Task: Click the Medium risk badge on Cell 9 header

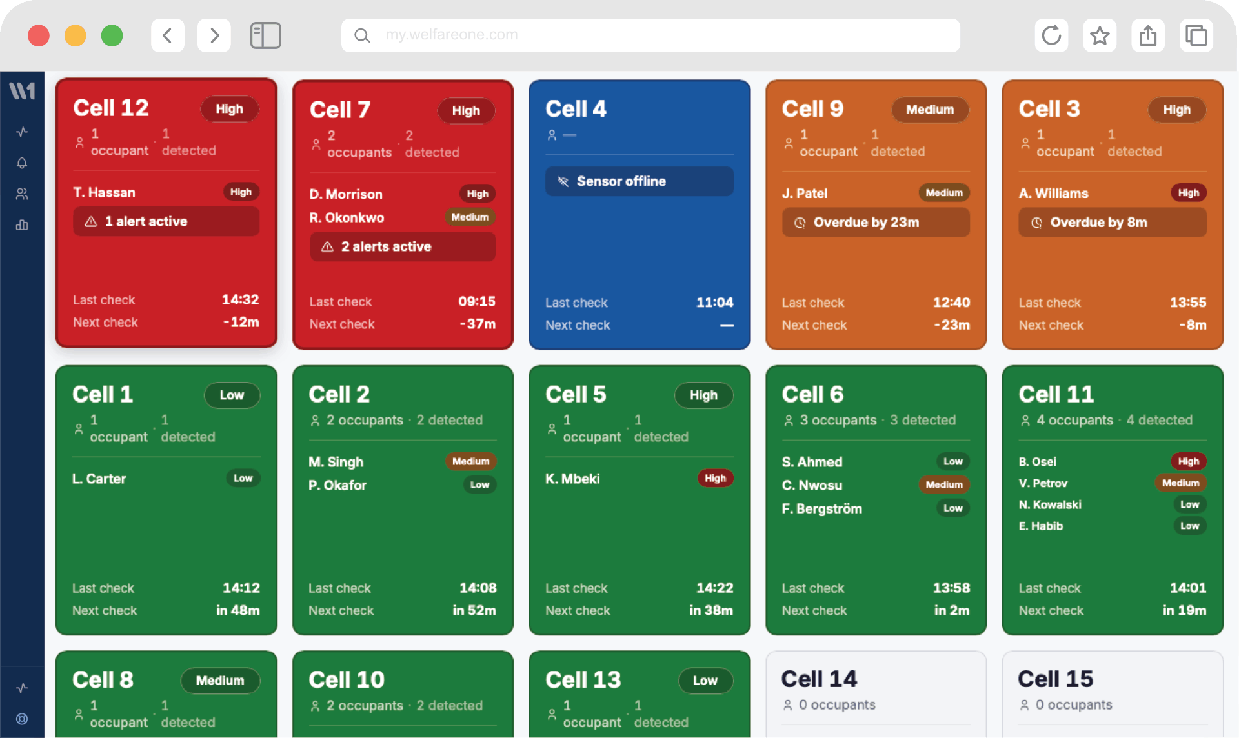Action: tap(930, 110)
